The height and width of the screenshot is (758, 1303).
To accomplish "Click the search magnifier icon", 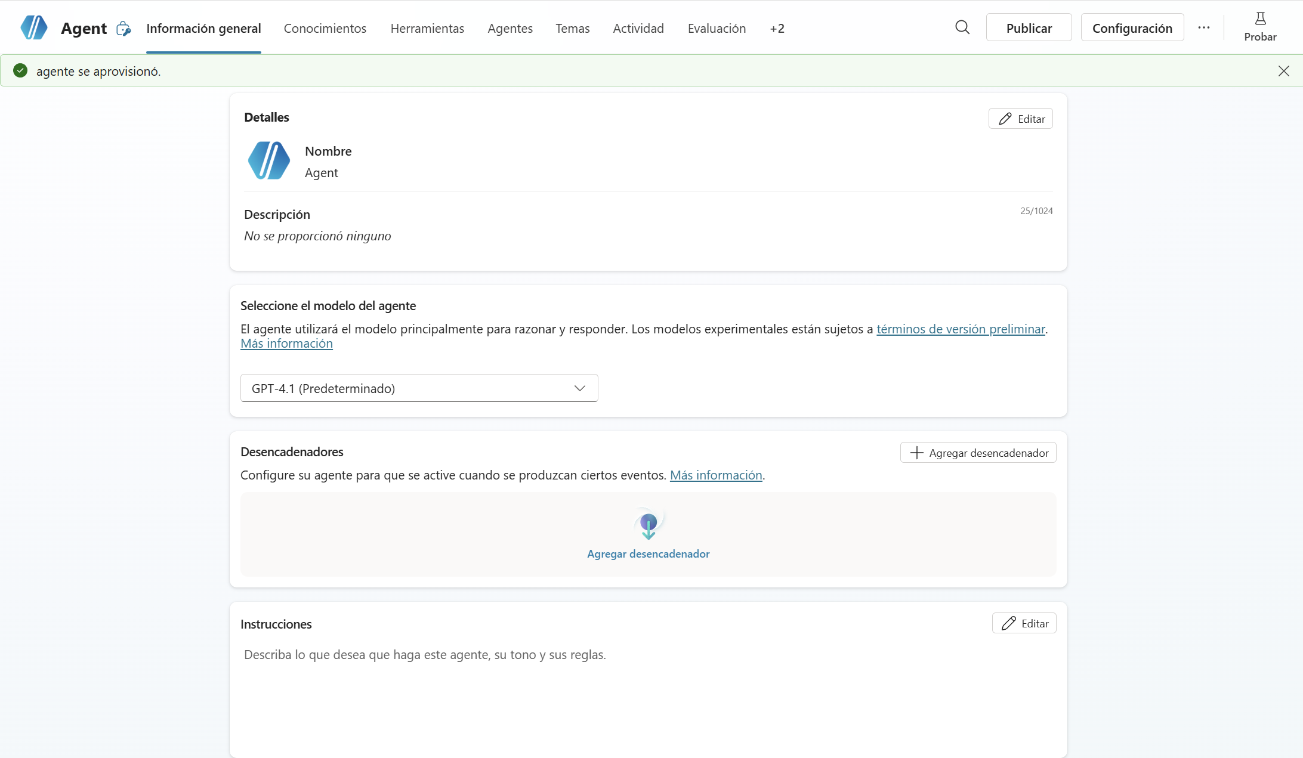I will point(962,27).
